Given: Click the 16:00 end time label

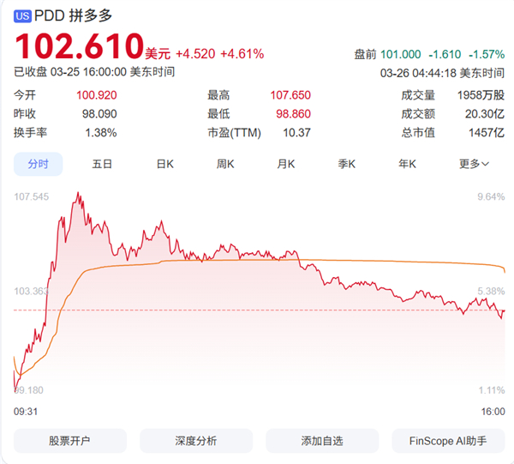Looking at the screenshot, I should (x=493, y=412).
